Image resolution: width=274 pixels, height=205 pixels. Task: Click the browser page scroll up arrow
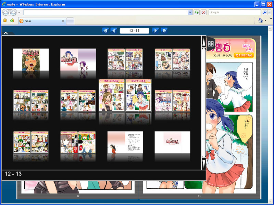[x=270, y=28]
